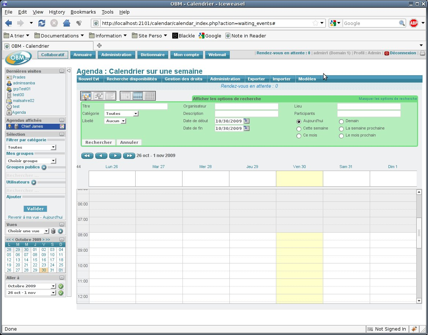Viewport: 428px width, 335px height.
Task: Select the month view grid icon
Action: click(150, 96)
